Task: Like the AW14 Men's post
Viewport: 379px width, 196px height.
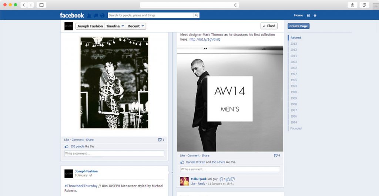Action: pos(182,156)
